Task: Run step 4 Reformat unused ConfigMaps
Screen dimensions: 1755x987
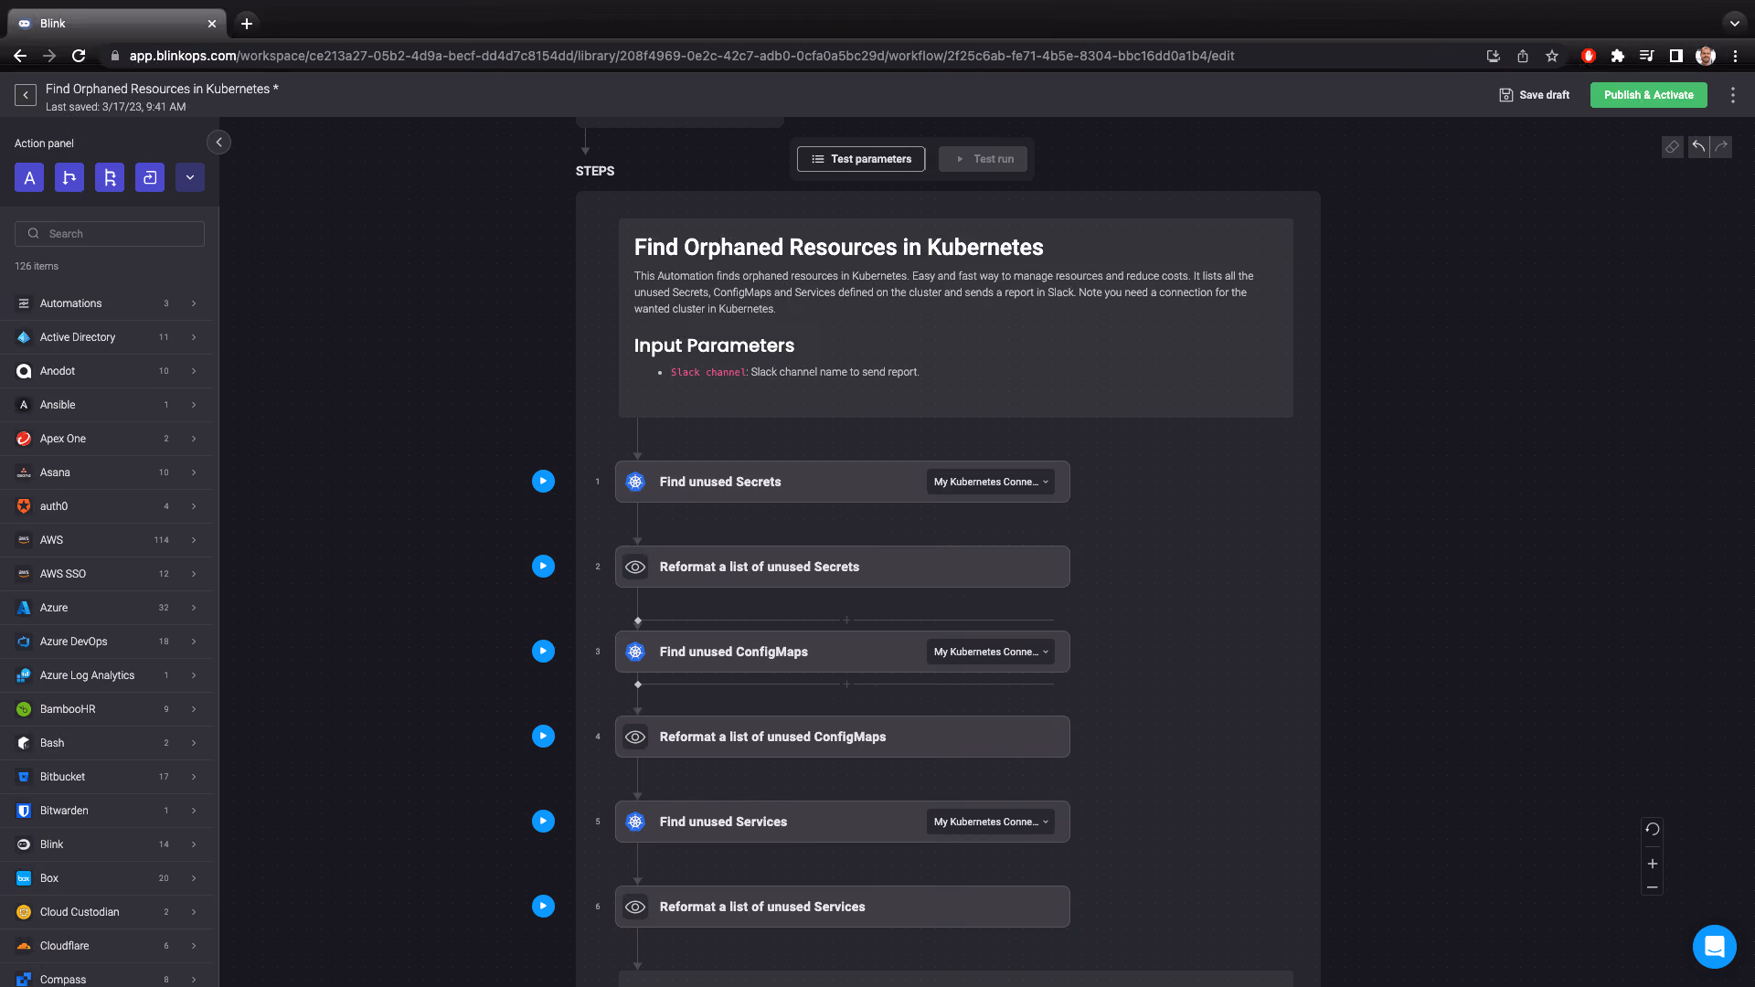Action: [x=543, y=737]
